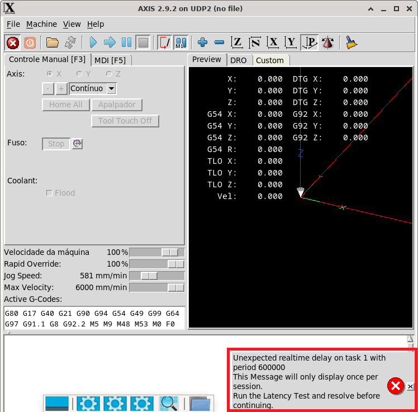Open the File menu
Image resolution: width=418 pixels, height=412 pixels.
13,24
